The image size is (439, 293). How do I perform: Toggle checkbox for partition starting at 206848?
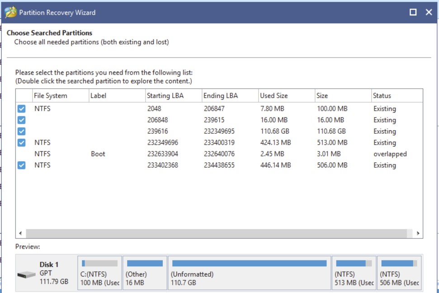21,120
